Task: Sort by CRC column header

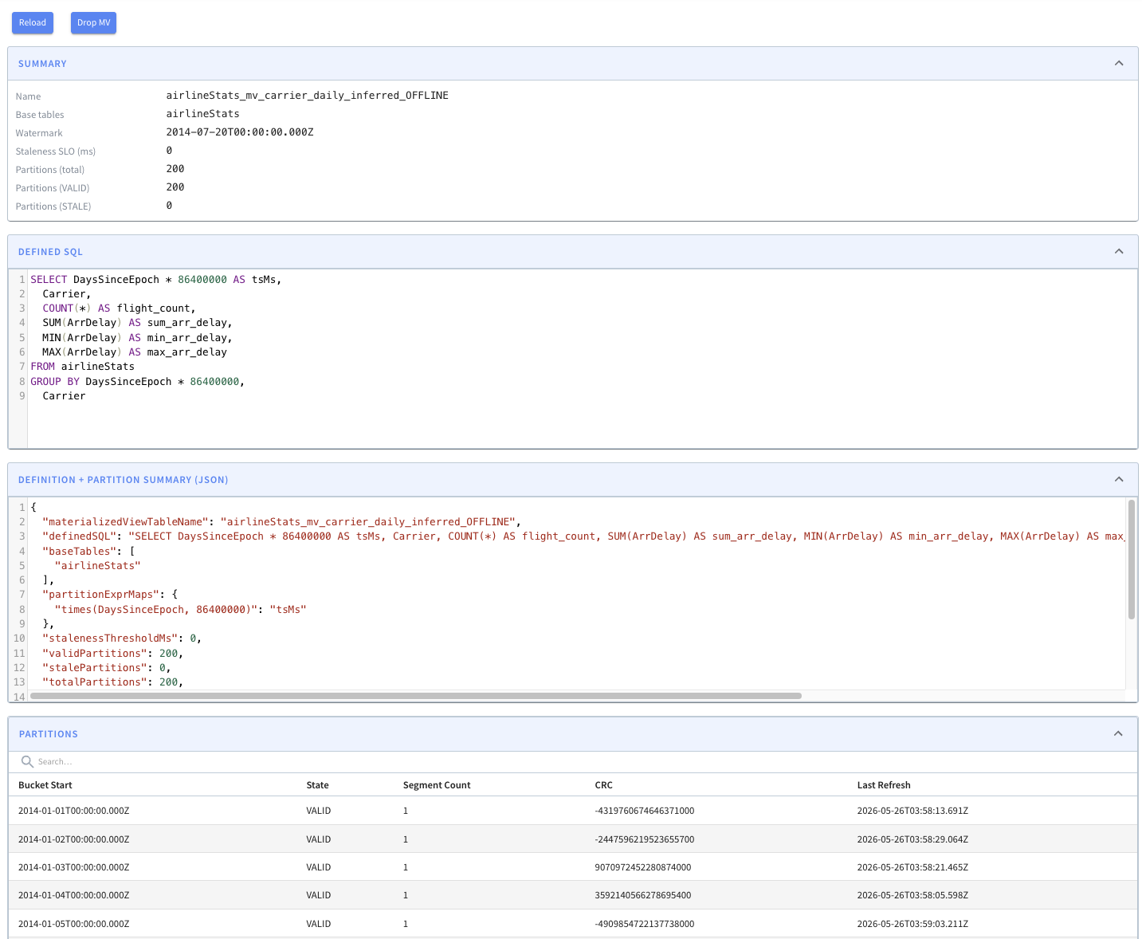Action: (x=603, y=785)
